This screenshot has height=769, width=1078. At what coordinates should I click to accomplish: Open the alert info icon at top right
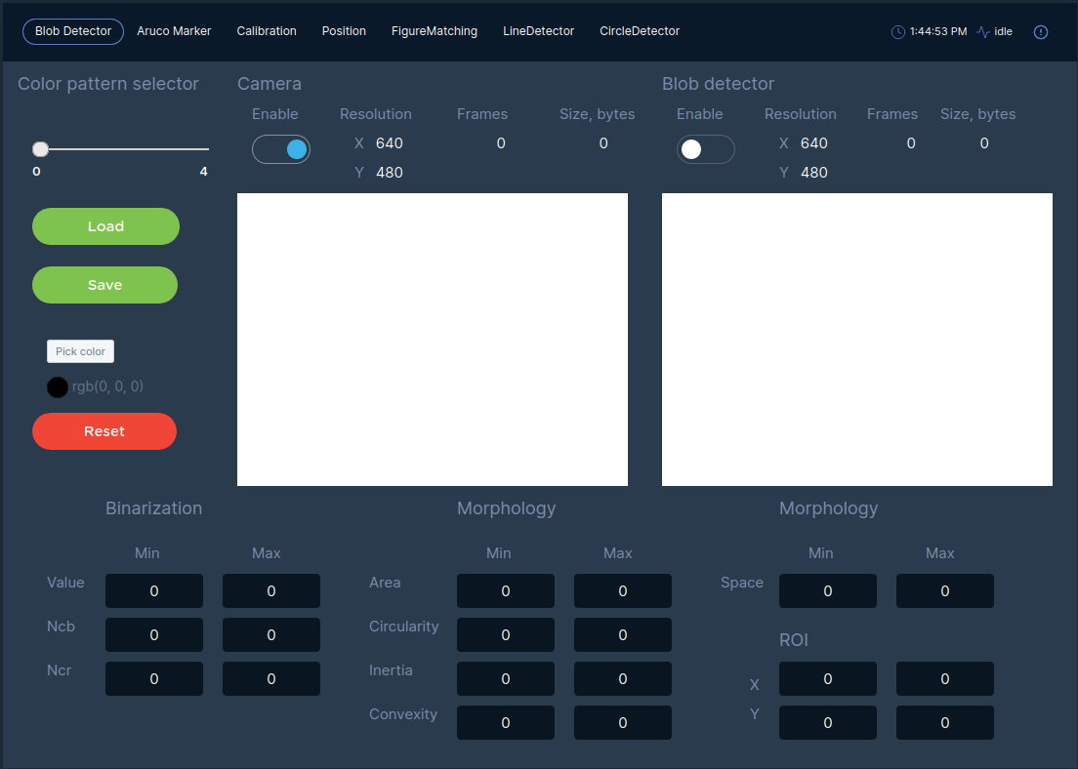click(x=1041, y=32)
